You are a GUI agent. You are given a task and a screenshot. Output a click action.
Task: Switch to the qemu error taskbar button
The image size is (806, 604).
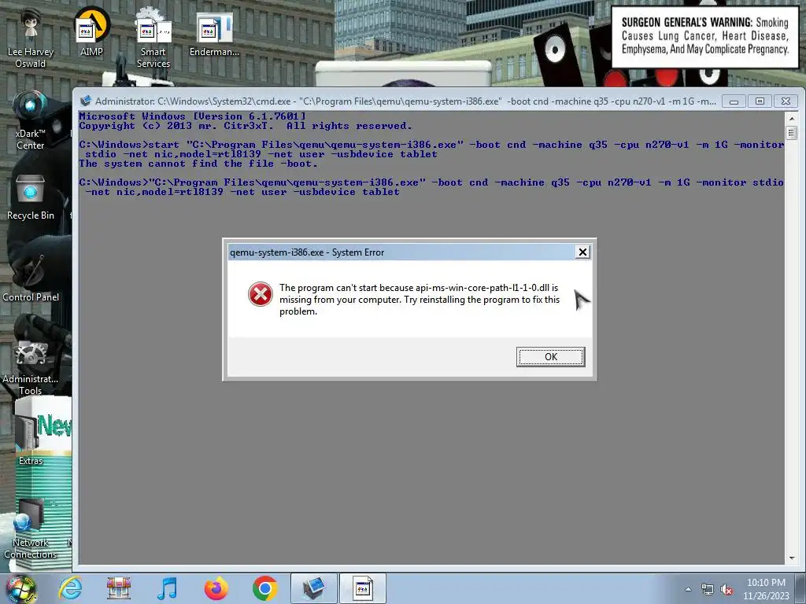(362, 588)
